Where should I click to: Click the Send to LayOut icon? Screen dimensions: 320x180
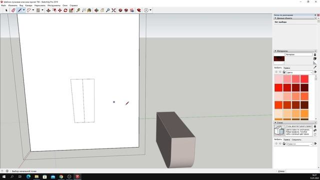[x=132, y=10]
